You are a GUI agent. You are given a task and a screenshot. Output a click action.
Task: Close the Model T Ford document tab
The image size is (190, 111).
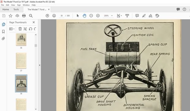49,9
